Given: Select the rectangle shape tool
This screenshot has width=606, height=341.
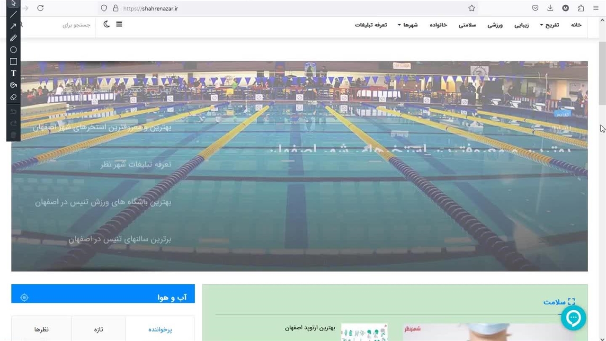Looking at the screenshot, I should (13, 62).
